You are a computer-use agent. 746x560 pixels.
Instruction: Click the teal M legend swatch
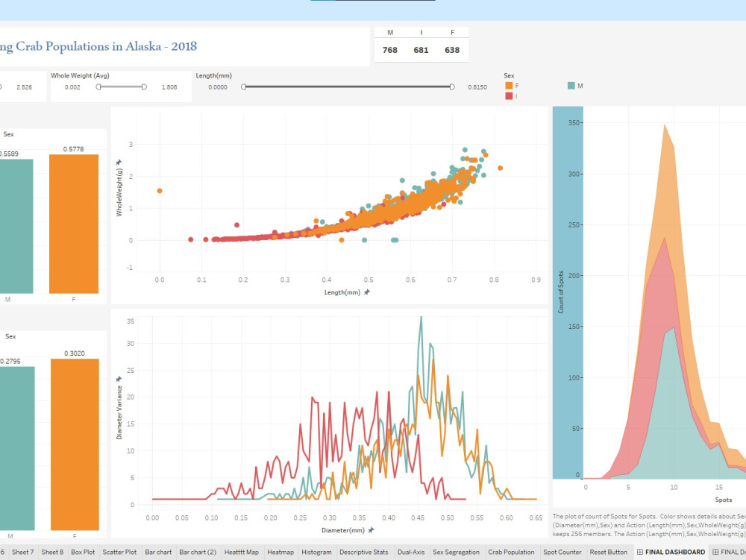(571, 86)
